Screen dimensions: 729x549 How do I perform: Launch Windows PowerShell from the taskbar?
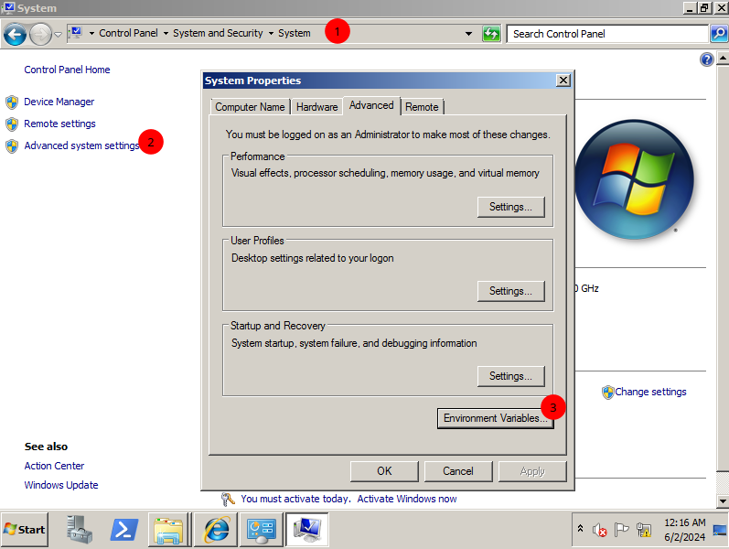coord(124,529)
